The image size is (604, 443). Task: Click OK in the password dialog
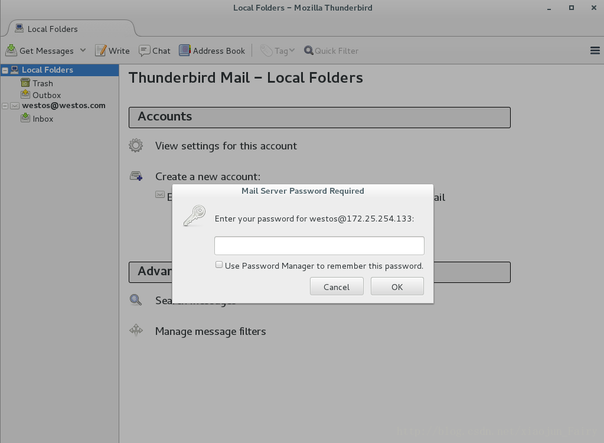click(397, 286)
